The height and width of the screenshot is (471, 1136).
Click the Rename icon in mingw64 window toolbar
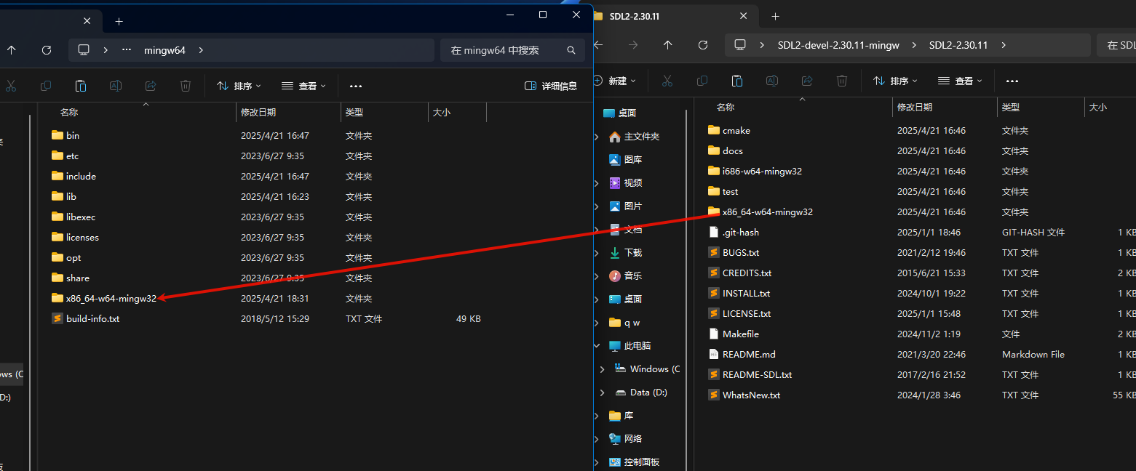coord(115,86)
